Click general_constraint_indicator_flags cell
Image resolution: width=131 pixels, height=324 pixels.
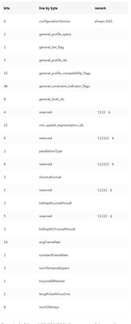pyautogui.click(x=64, y=86)
